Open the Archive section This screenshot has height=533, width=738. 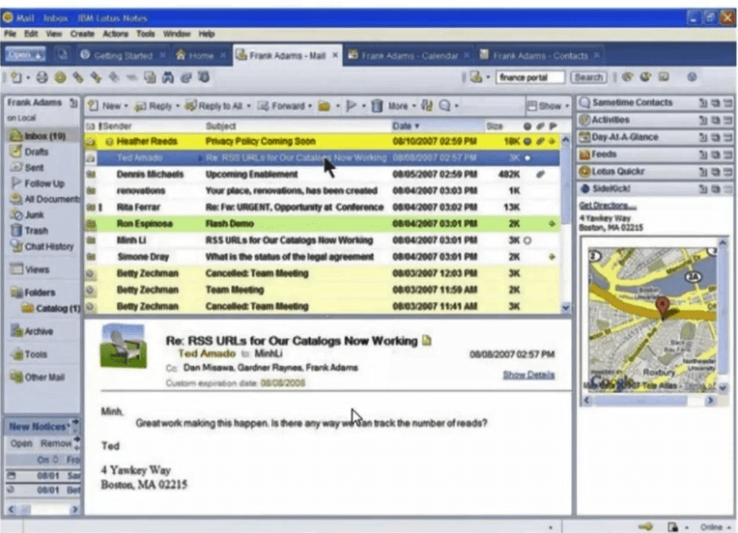39,330
